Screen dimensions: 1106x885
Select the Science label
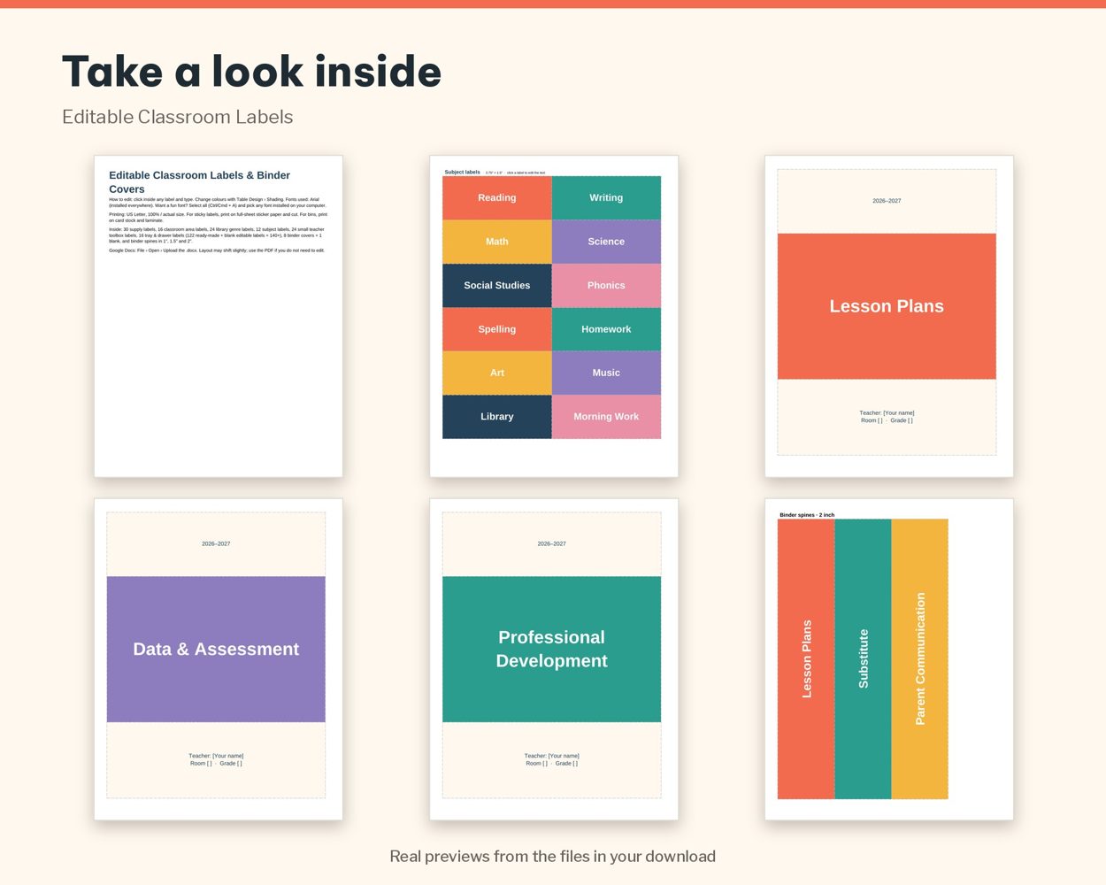pos(606,242)
